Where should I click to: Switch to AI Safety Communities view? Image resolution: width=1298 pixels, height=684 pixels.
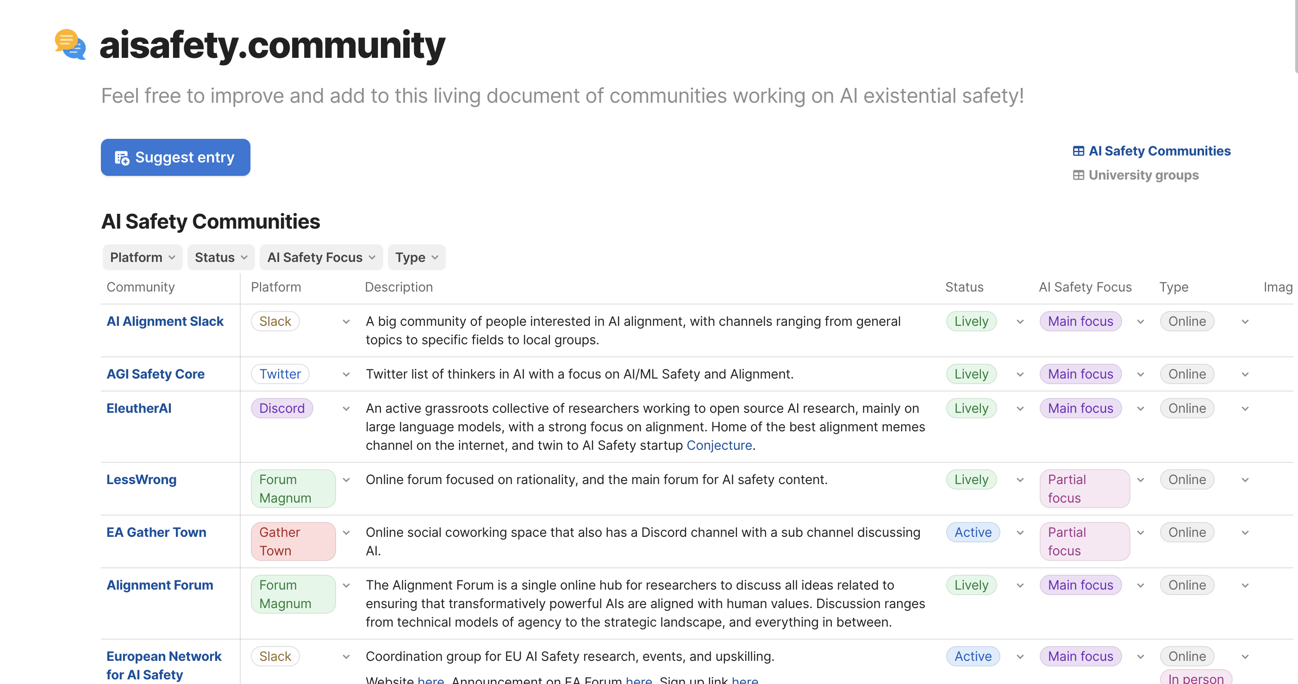(x=1151, y=151)
